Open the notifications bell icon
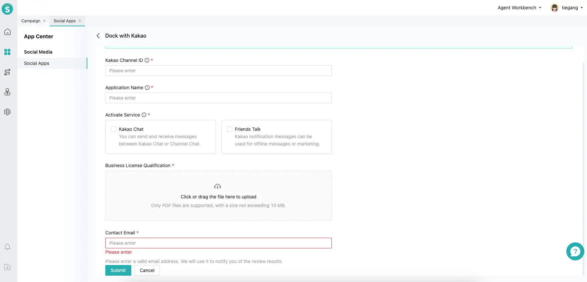This screenshot has width=587, height=282. [7, 247]
